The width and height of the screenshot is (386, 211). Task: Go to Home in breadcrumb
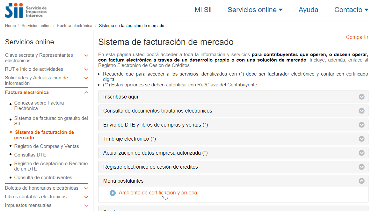10,26
